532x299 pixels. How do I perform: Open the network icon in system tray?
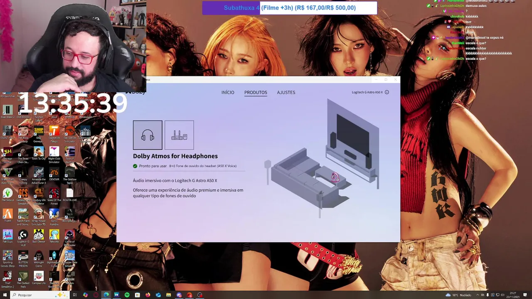(x=498, y=295)
